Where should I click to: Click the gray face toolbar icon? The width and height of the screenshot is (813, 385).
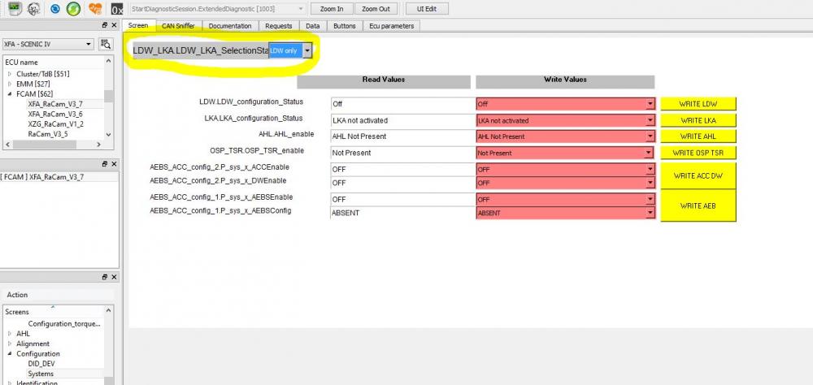click(x=33, y=9)
